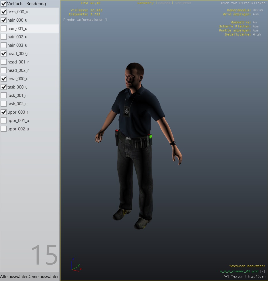Uncheck the Vielfach - Rendering checkbox

coord(4,4)
